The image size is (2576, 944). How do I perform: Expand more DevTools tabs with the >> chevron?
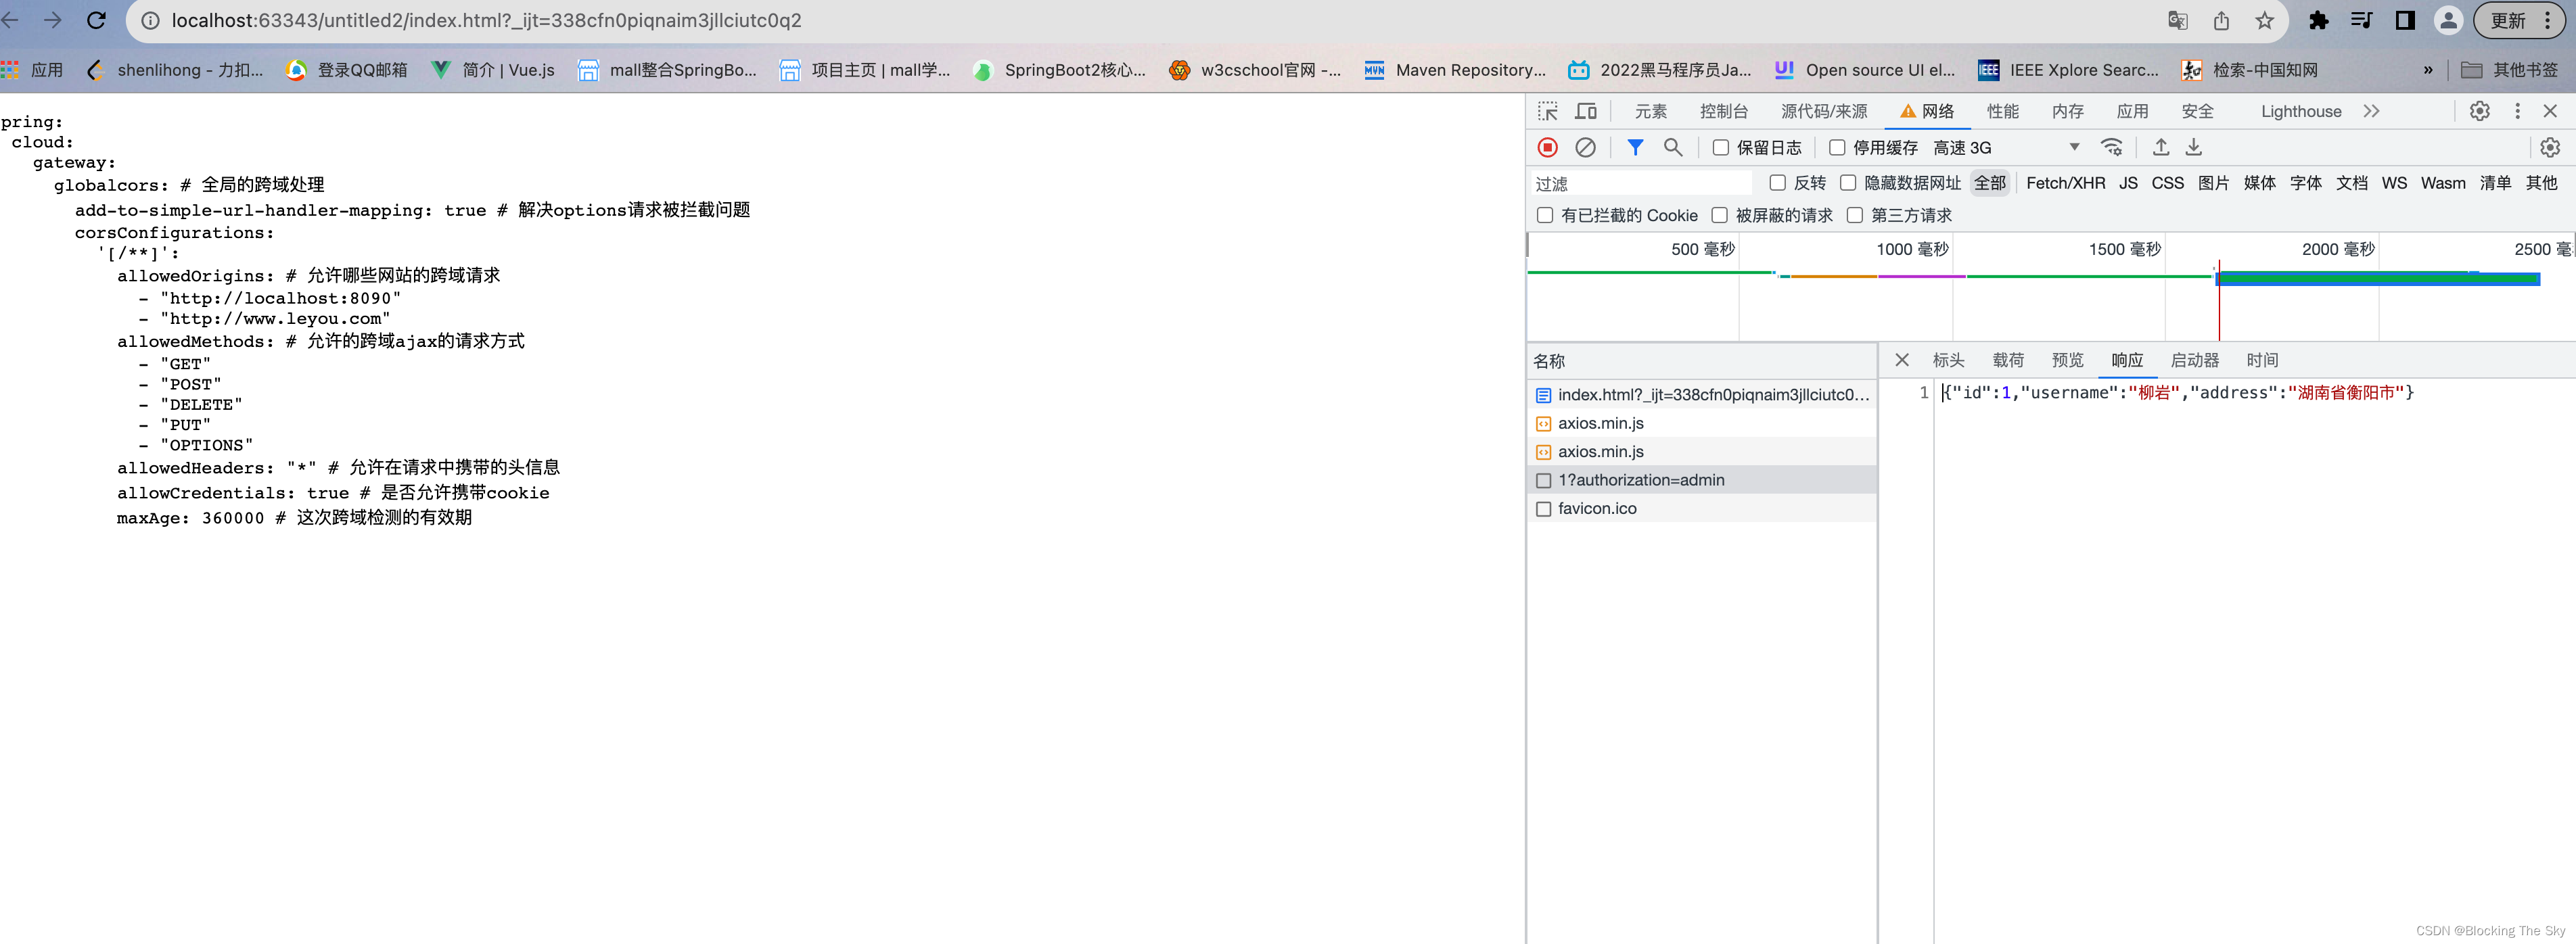[2372, 111]
